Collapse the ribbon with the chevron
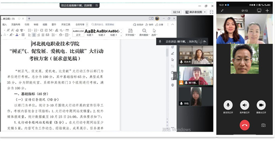The image size is (275, 141). click(172, 25)
